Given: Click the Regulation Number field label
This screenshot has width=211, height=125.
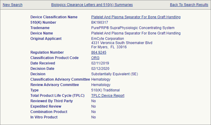Looking at the screenshot, I should tap(47, 52).
